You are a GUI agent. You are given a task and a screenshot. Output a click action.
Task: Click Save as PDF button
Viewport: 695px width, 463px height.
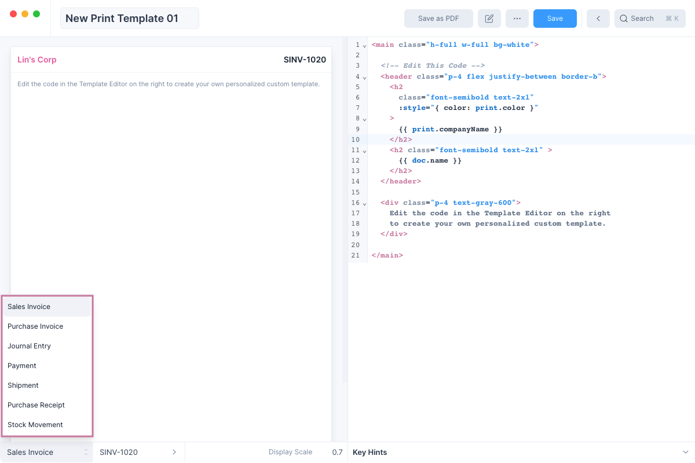tap(438, 19)
